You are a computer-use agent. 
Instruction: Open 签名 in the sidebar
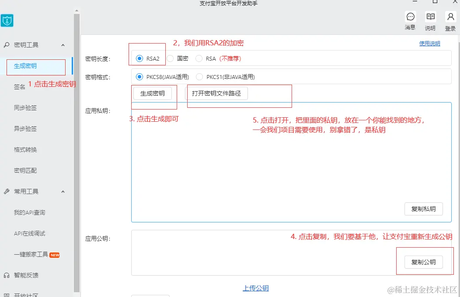(20, 87)
